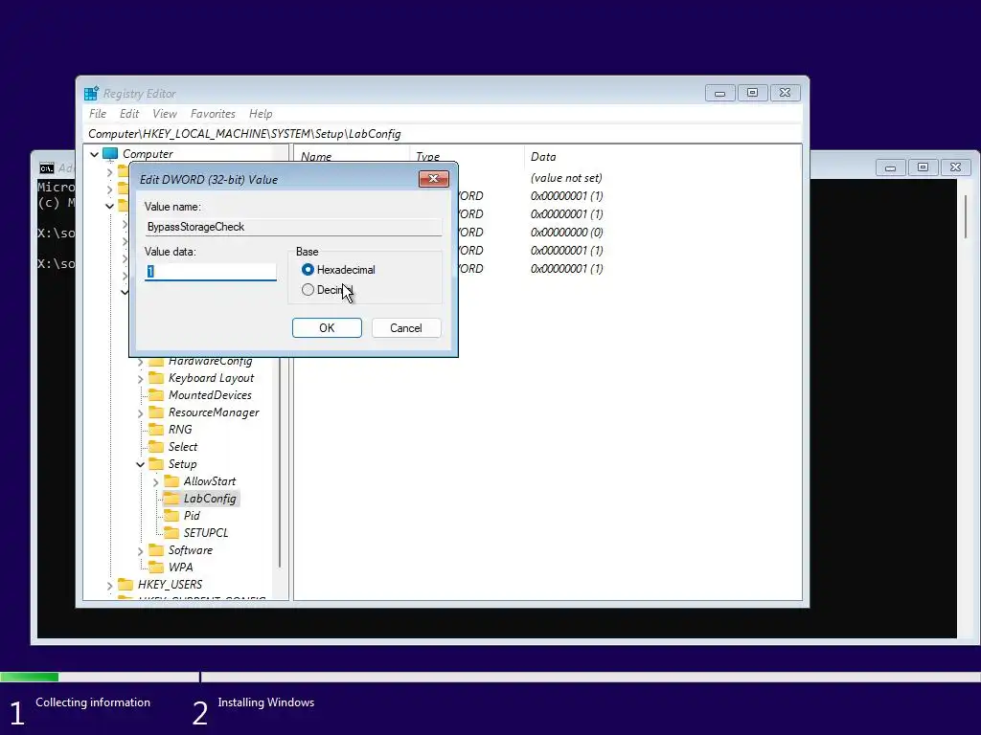Click the '(value not set)' data cell
Image resolution: width=981 pixels, height=735 pixels.
[566, 178]
